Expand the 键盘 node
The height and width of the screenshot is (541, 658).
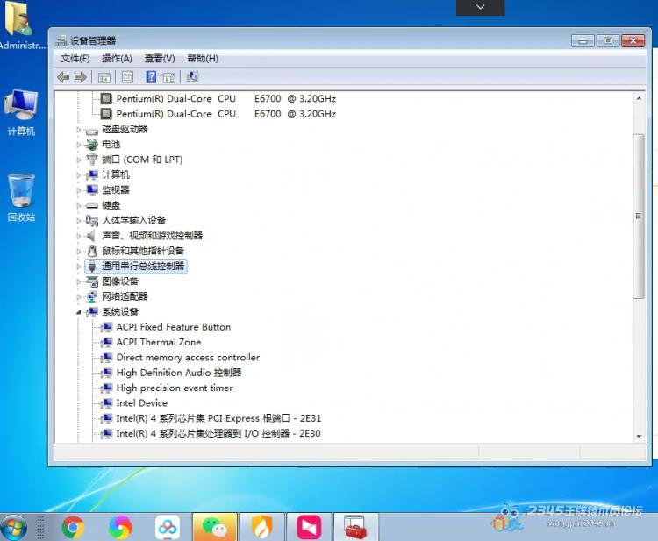(x=78, y=205)
